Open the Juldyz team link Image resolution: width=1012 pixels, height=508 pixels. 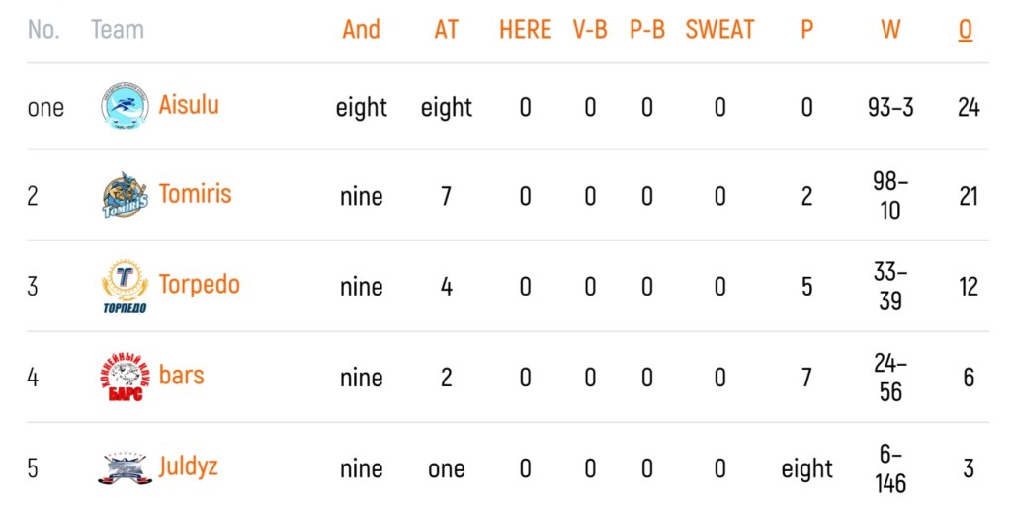click(189, 466)
